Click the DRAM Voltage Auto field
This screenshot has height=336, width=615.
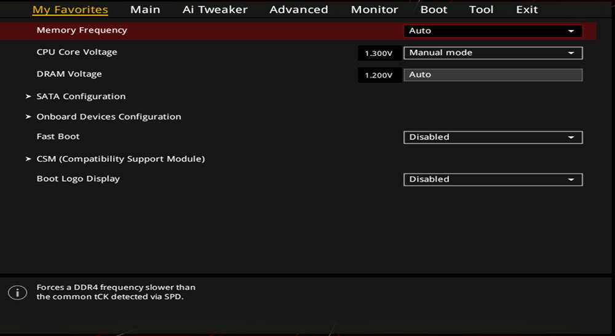(x=493, y=75)
